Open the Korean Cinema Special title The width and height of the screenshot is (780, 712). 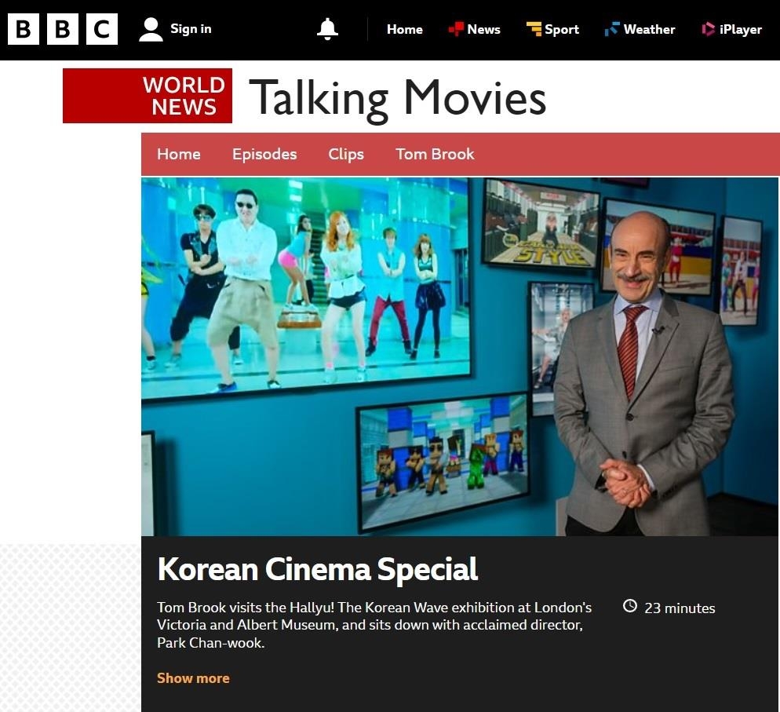tap(317, 569)
